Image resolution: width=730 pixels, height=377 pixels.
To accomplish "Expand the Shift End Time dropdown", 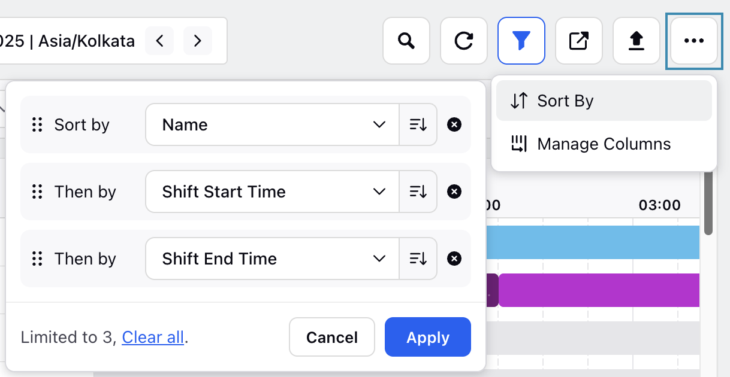I will click(x=273, y=259).
